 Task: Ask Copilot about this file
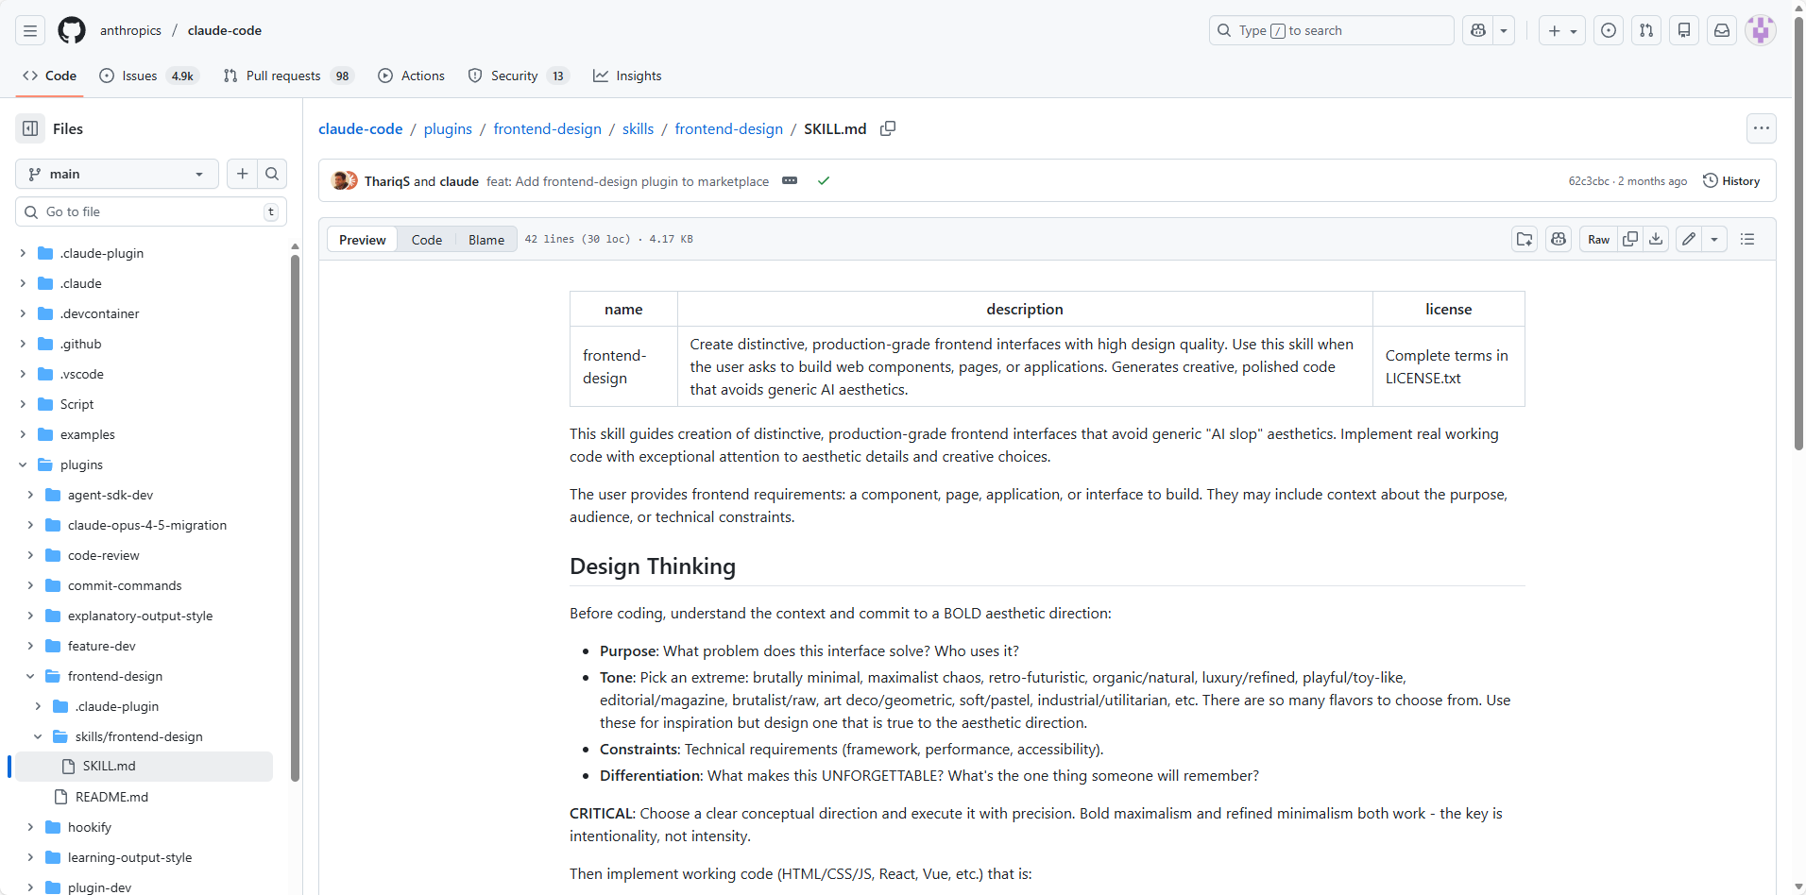pos(1559,240)
